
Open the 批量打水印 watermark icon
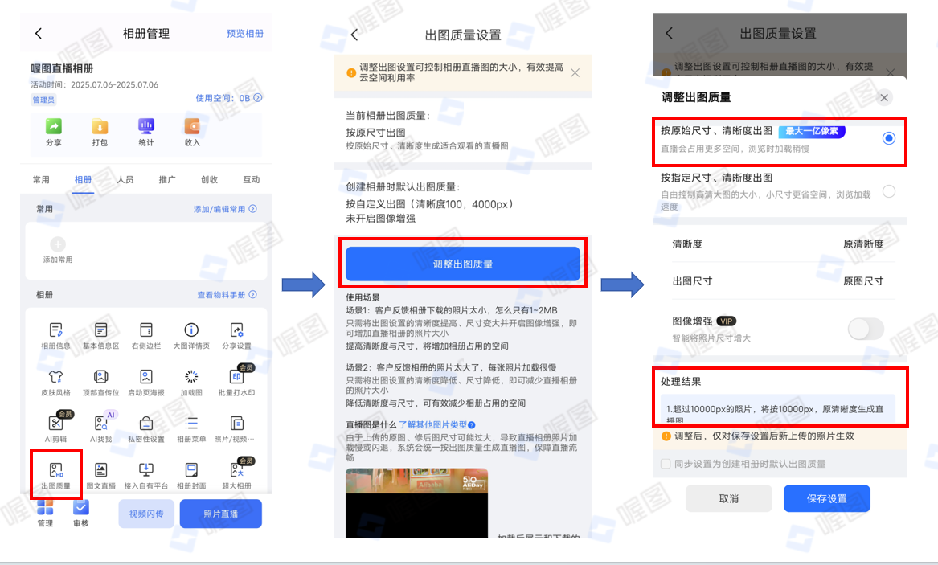[x=237, y=377]
